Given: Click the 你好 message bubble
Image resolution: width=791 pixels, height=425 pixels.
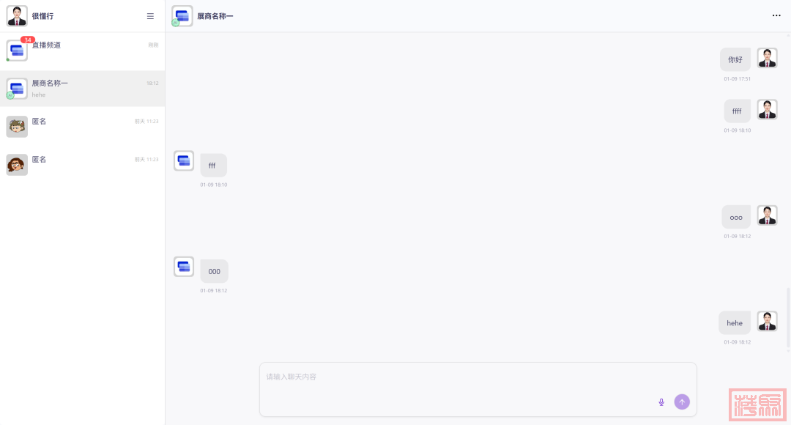Looking at the screenshot, I should point(735,59).
